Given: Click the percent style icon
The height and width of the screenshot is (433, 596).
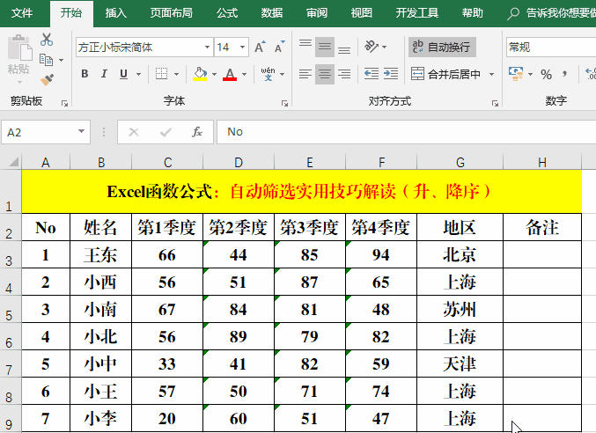Looking at the screenshot, I should pyautogui.click(x=546, y=74).
